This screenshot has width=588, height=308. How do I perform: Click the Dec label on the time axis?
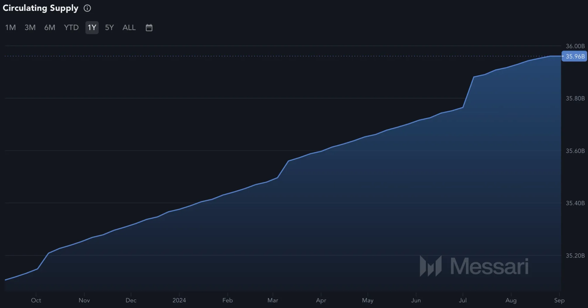pos(131,300)
